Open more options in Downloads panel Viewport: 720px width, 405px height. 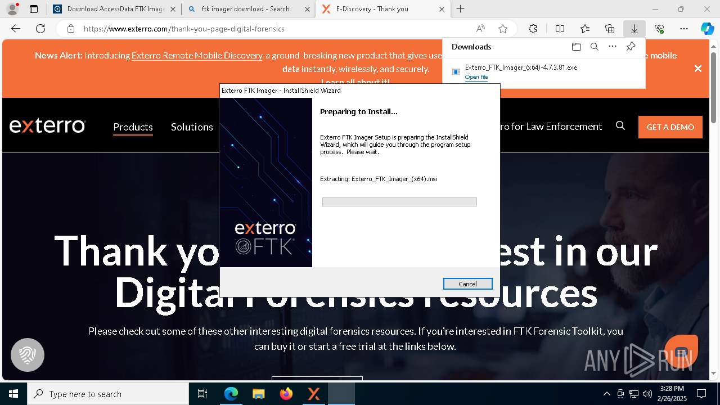[613, 47]
